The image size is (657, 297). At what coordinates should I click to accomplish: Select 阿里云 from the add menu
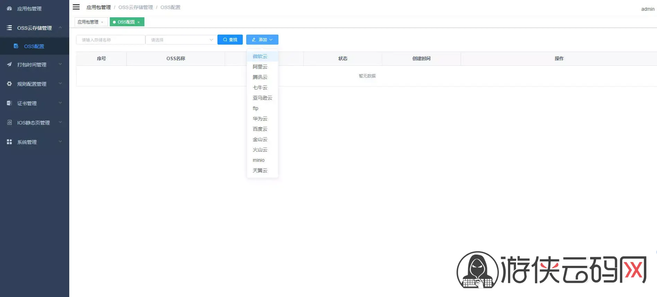pyautogui.click(x=260, y=67)
